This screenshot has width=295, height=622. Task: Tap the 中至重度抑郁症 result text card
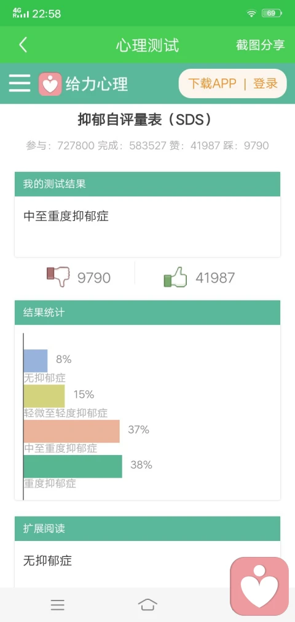147,227
